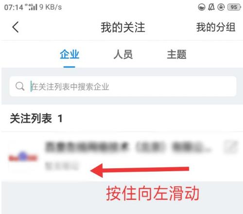Switch to the 主题 tab
The image size is (243, 214).
tap(176, 54)
